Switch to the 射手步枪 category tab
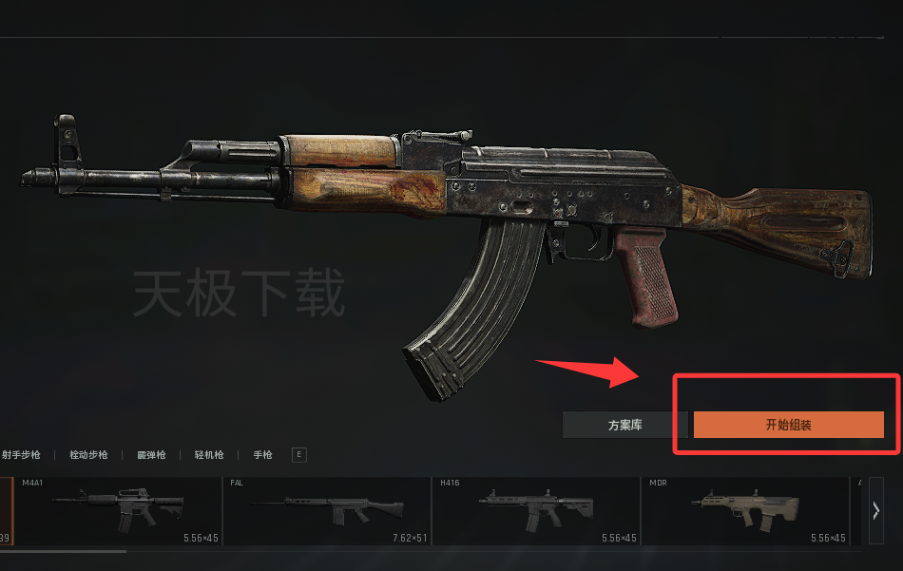The height and width of the screenshot is (571, 903). coord(21,455)
